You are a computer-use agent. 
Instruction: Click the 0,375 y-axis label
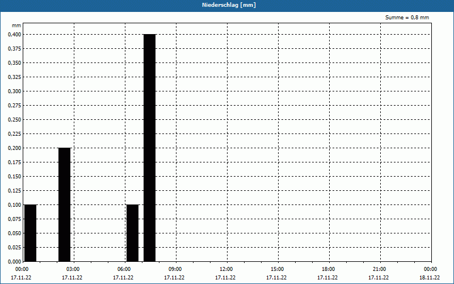(15, 49)
